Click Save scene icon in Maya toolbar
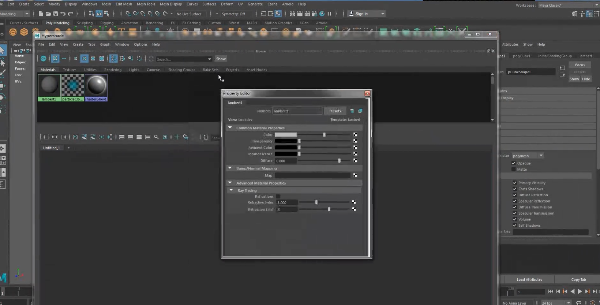This screenshot has height=305, width=600. [56, 14]
